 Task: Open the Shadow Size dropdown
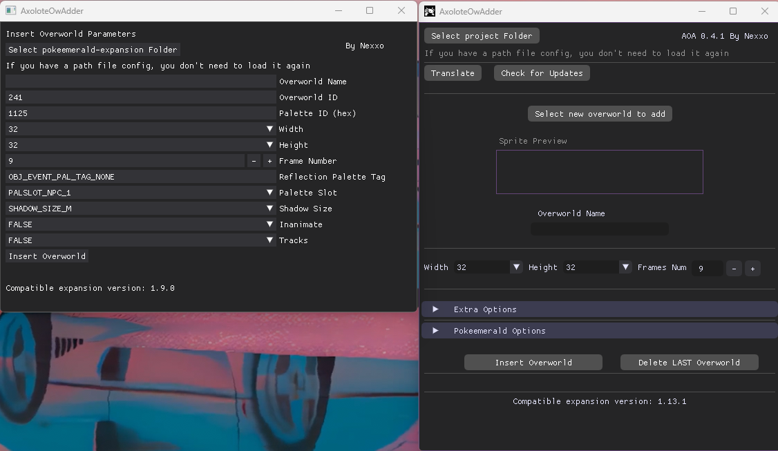click(x=269, y=209)
